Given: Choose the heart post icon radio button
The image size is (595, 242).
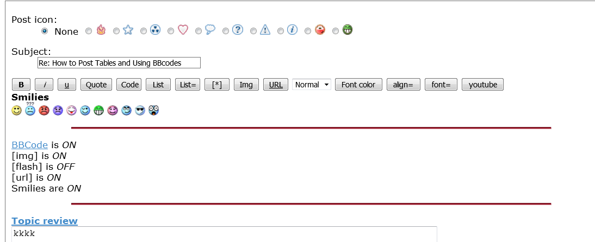Looking at the screenshot, I should [x=171, y=31].
